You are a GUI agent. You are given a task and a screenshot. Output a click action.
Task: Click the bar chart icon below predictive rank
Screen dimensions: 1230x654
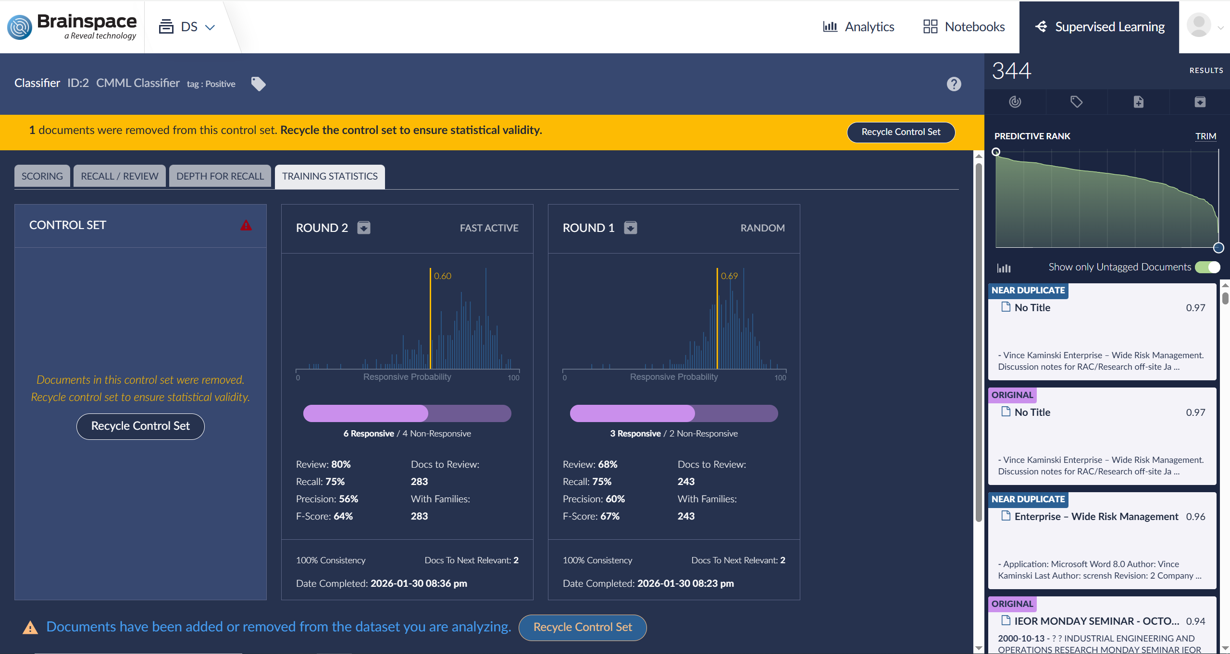click(x=1004, y=268)
